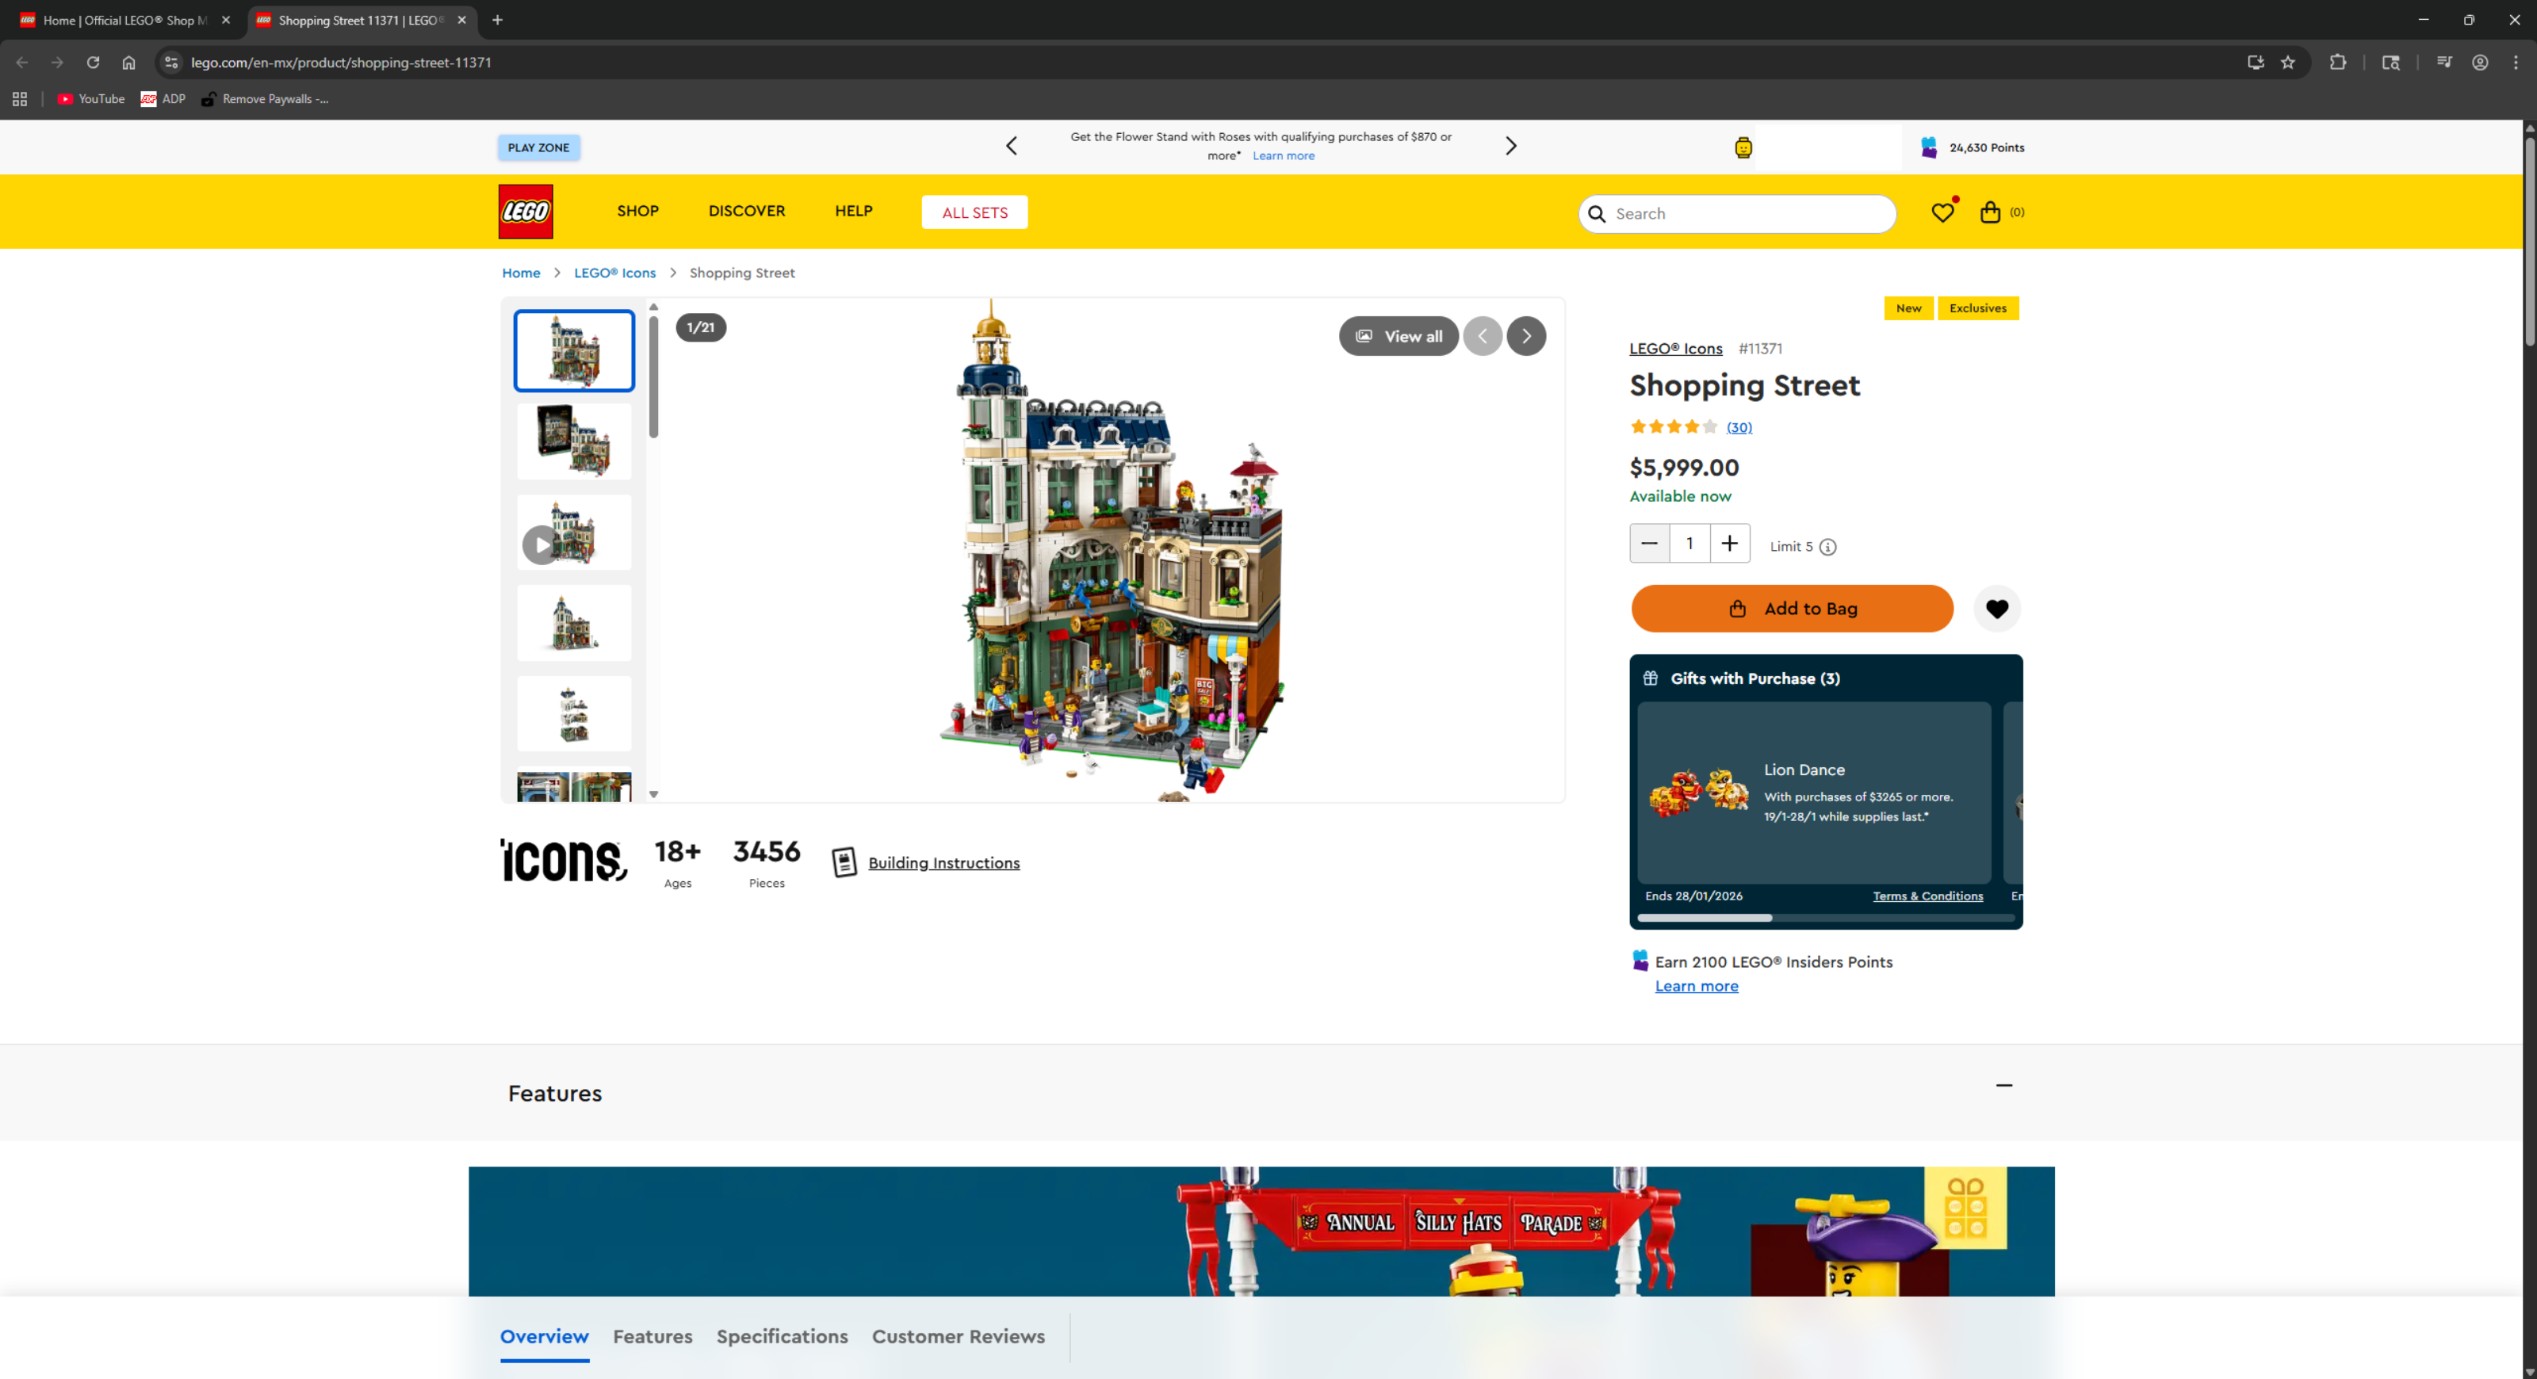Switch to the Specifications tab
This screenshot has height=1379, width=2537.
click(x=782, y=1337)
